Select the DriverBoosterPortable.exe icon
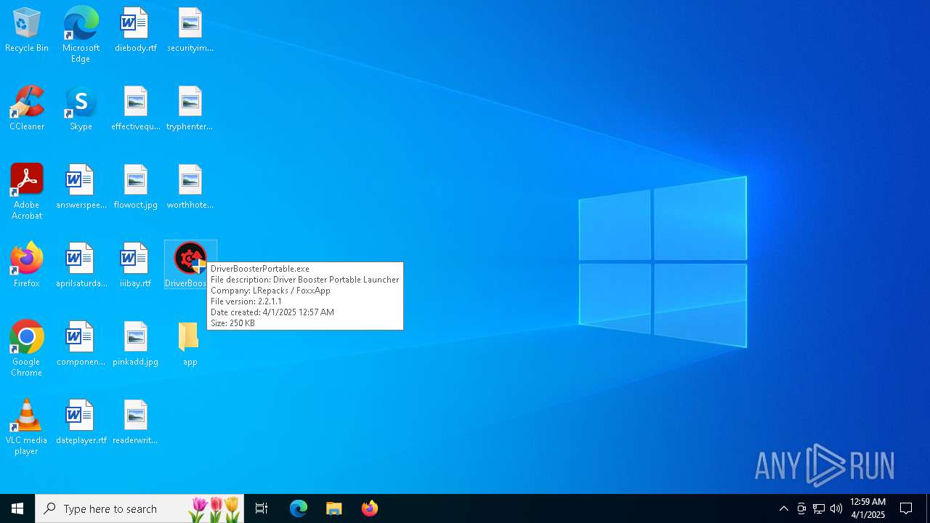Image resolution: width=930 pixels, height=523 pixels. [190, 265]
